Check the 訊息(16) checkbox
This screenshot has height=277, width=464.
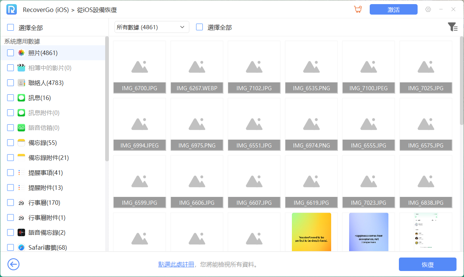point(10,98)
